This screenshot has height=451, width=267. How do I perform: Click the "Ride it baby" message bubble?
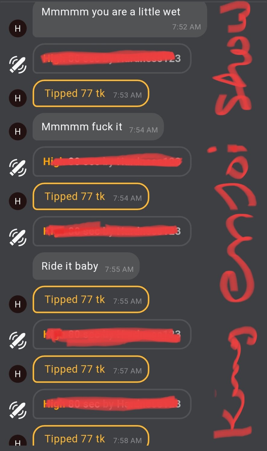[x=86, y=266]
